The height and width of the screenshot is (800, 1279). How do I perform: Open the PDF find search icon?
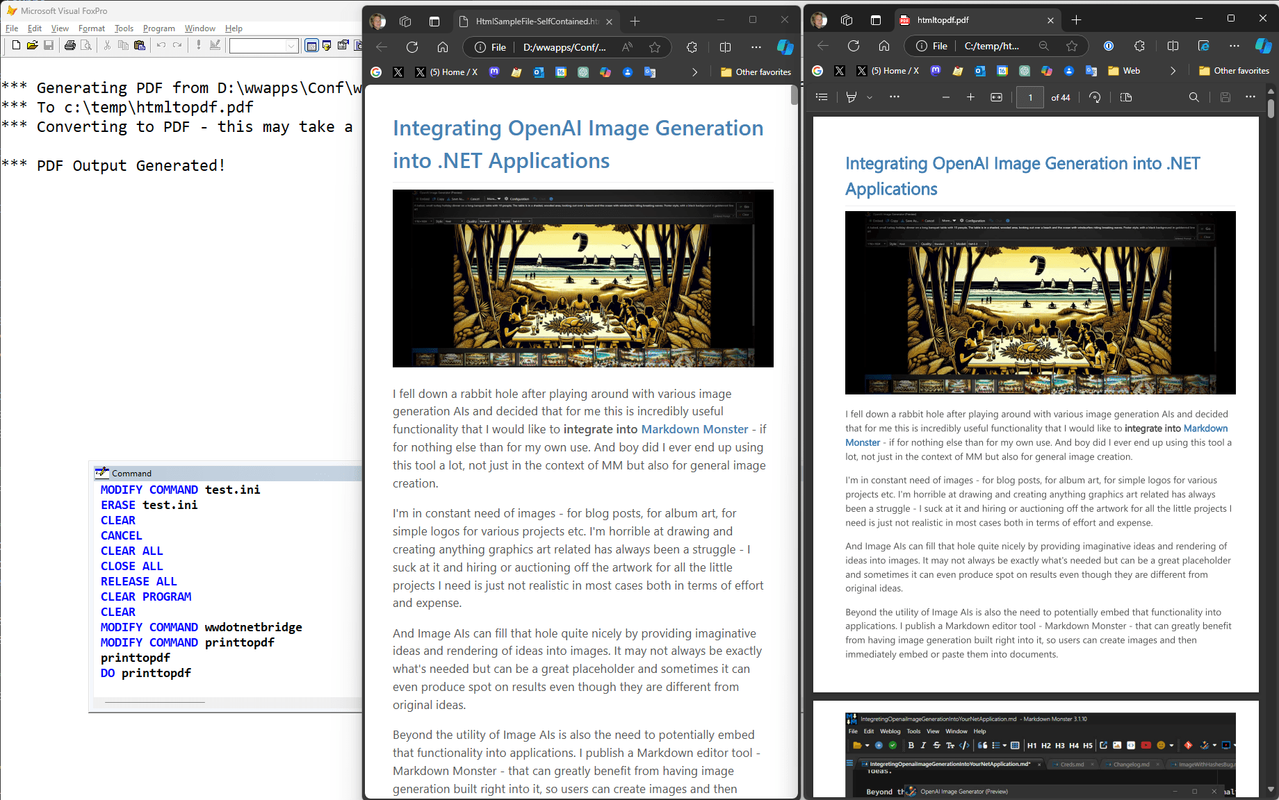pos(1194,97)
